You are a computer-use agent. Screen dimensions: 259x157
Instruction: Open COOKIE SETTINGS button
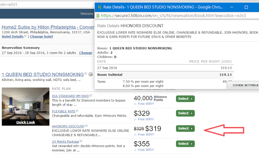click(245, 85)
